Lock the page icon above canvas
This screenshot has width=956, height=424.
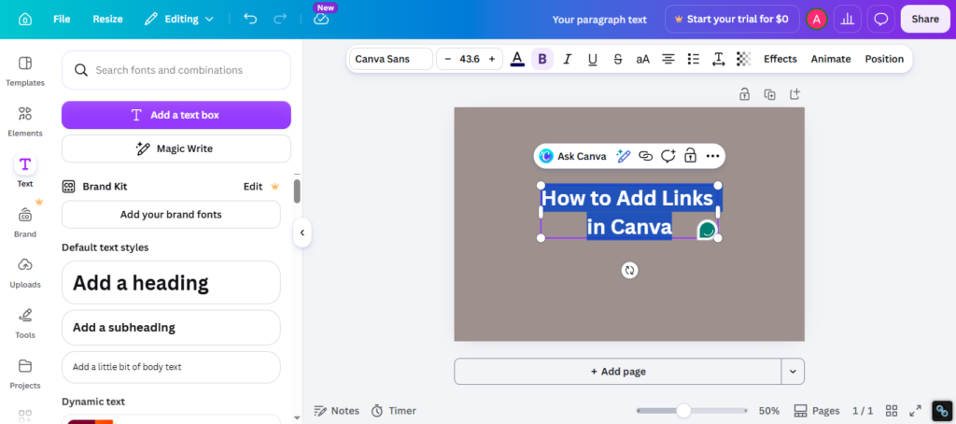tap(744, 94)
